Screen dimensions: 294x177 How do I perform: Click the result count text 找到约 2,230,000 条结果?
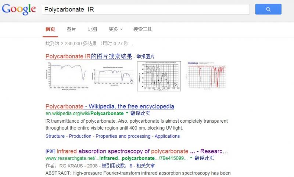click(x=71, y=43)
